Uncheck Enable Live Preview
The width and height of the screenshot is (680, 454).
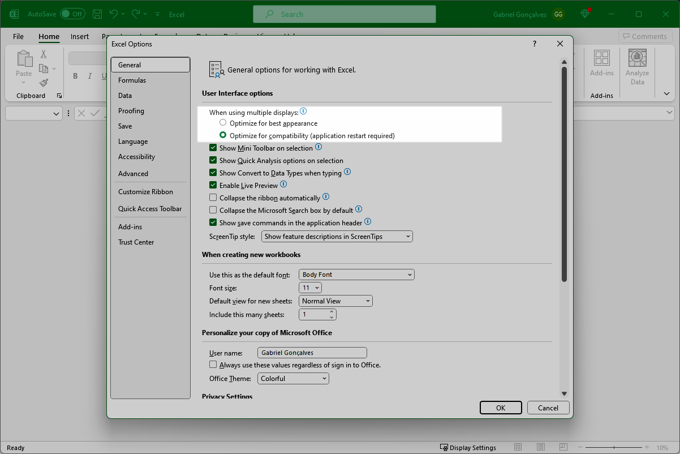[x=213, y=185]
